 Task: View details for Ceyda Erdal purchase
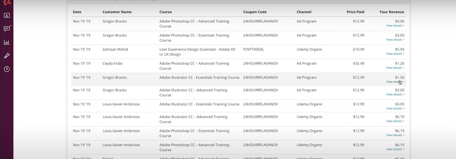click(395, 68)
